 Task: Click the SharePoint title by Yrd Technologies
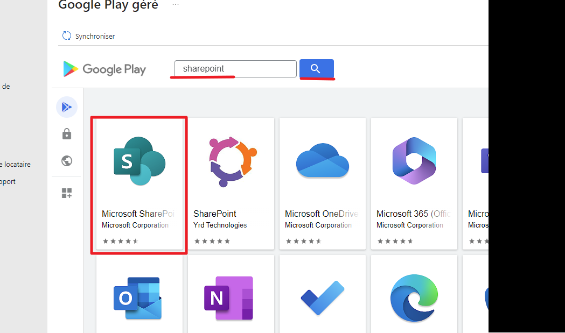215,214
